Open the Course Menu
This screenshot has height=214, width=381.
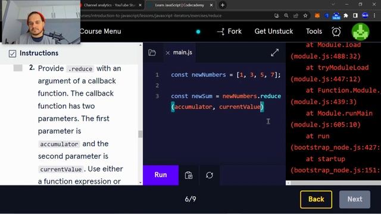pos(101,32)
